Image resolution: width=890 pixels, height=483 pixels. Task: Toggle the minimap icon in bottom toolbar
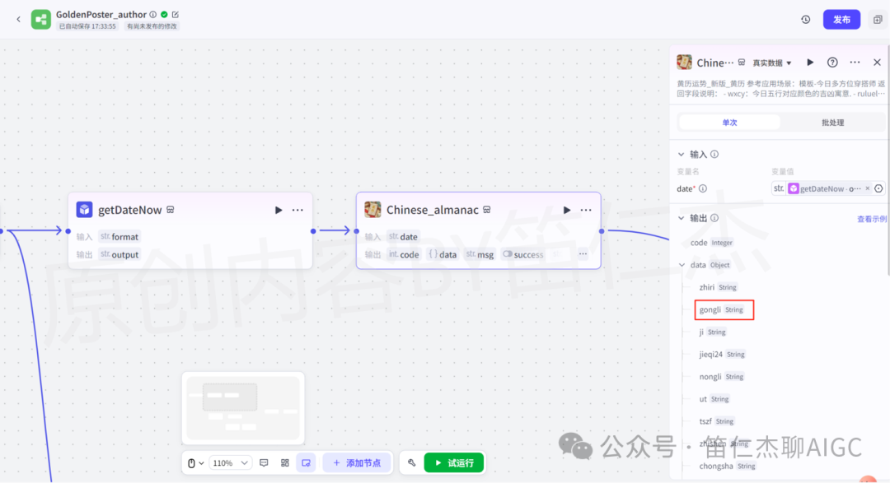306,463
